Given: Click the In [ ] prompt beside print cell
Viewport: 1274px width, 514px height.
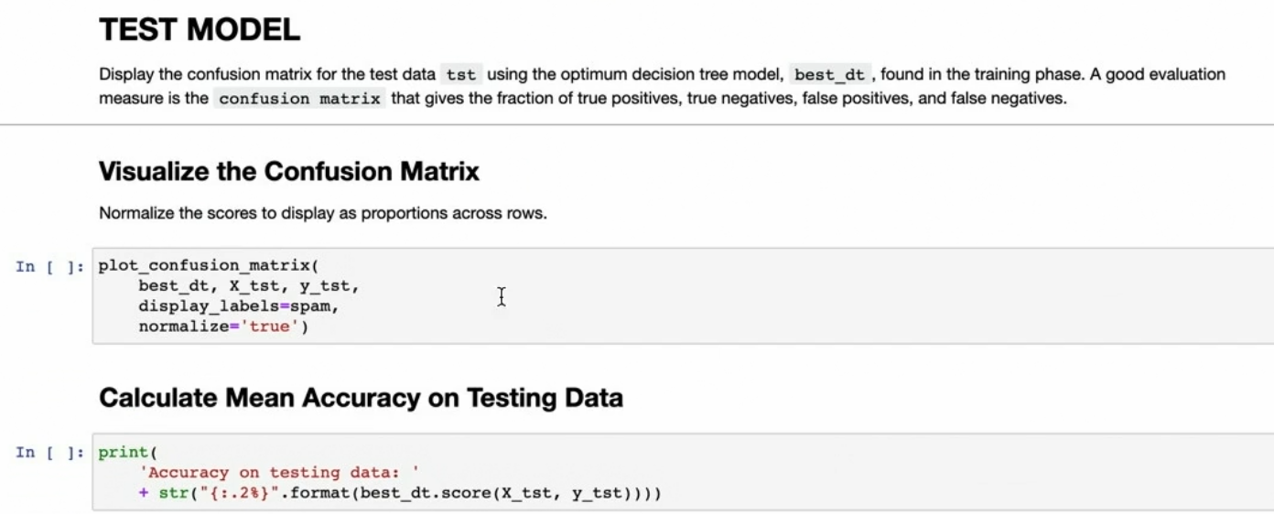Looking at the screenshot, I should tap(50, 453).
